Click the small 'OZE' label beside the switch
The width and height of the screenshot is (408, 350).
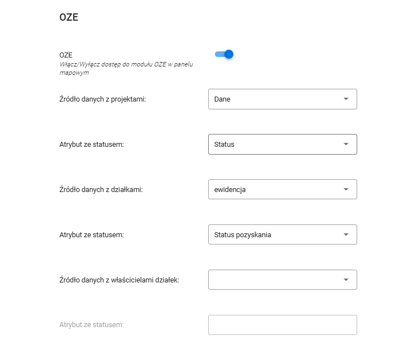pos(66,55)
